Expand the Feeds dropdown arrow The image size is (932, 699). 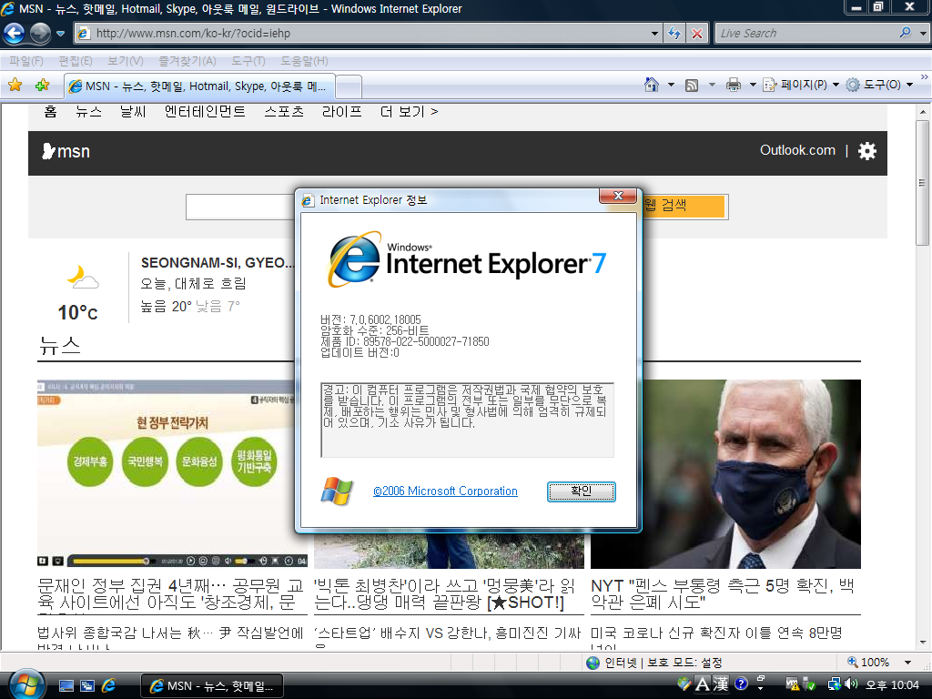[712, 85]
